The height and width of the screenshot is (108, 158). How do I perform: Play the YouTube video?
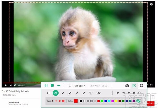[x=6, y=85]
